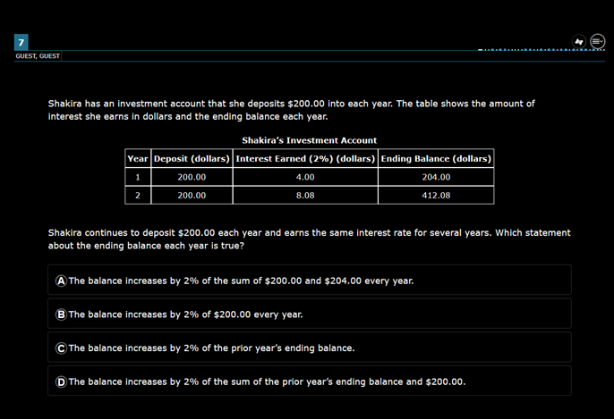Select answer choice B radio circle
This screenshot has height=419, width=614.
tap(61, 314)
